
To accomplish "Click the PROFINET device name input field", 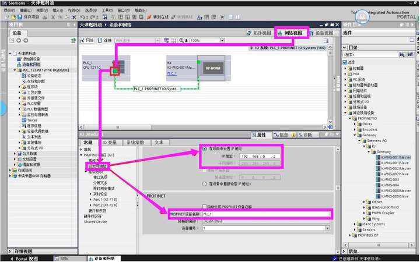I will point(266,214).
